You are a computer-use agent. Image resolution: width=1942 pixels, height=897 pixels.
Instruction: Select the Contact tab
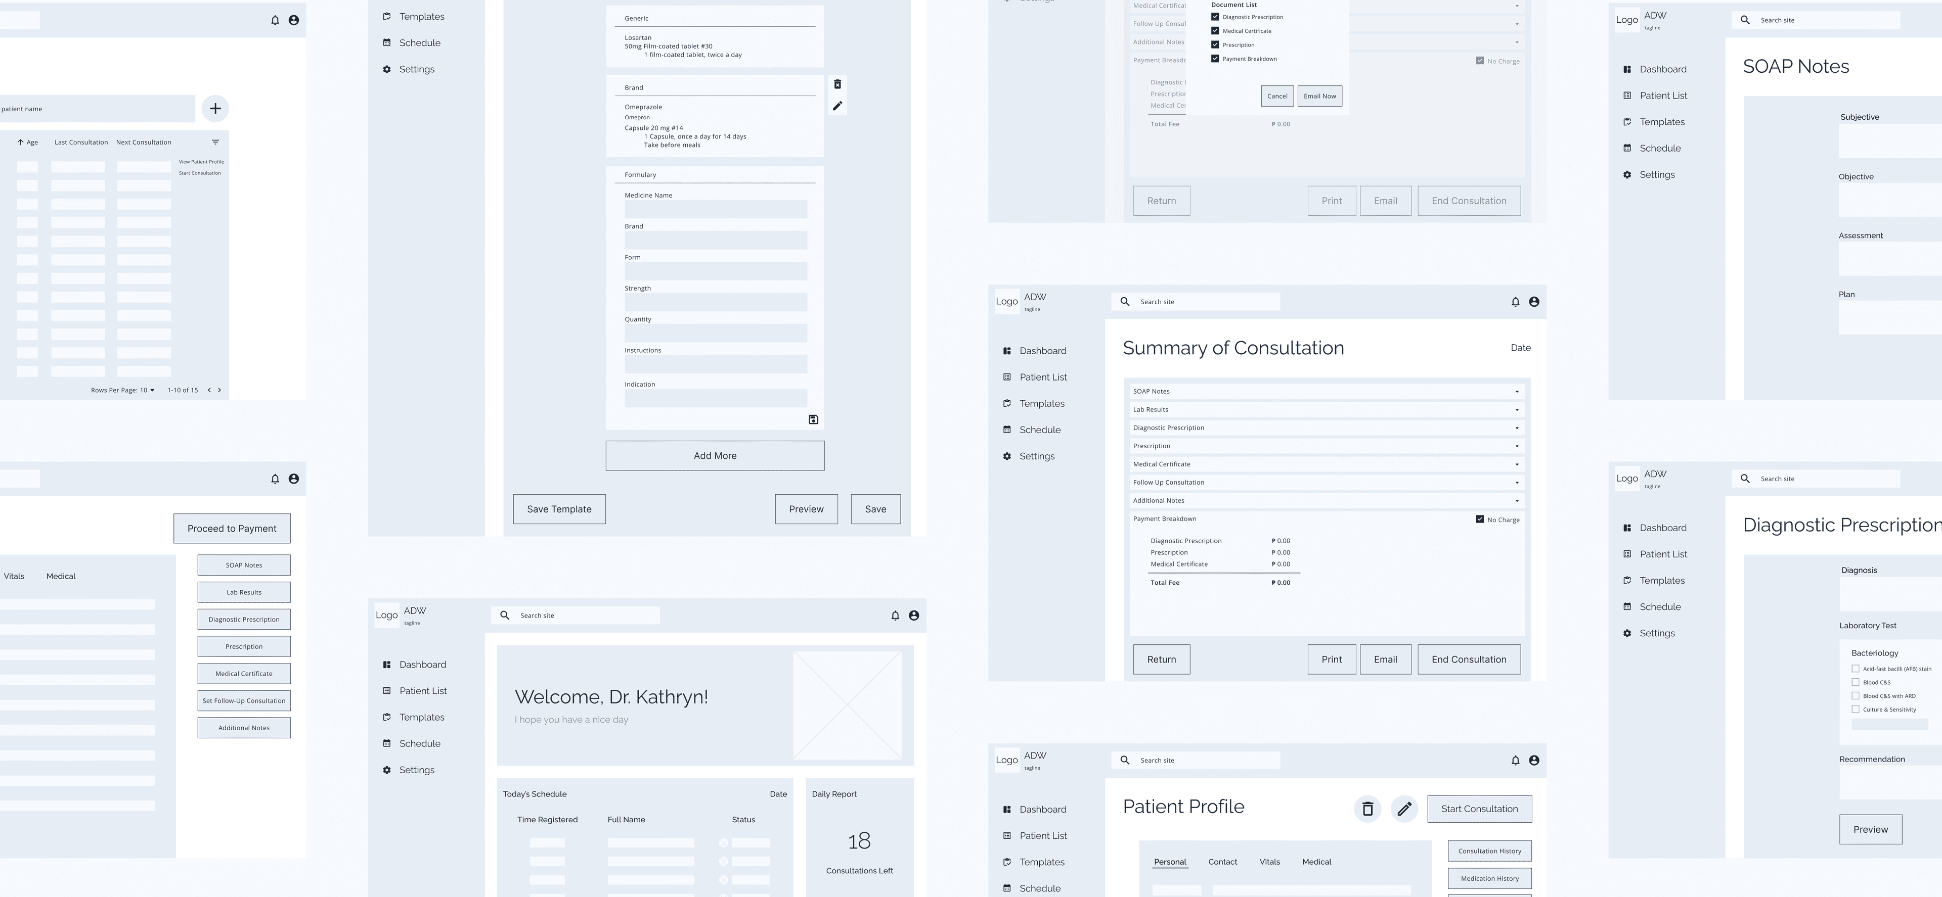pyautogui.click(x=1222, y=862)
